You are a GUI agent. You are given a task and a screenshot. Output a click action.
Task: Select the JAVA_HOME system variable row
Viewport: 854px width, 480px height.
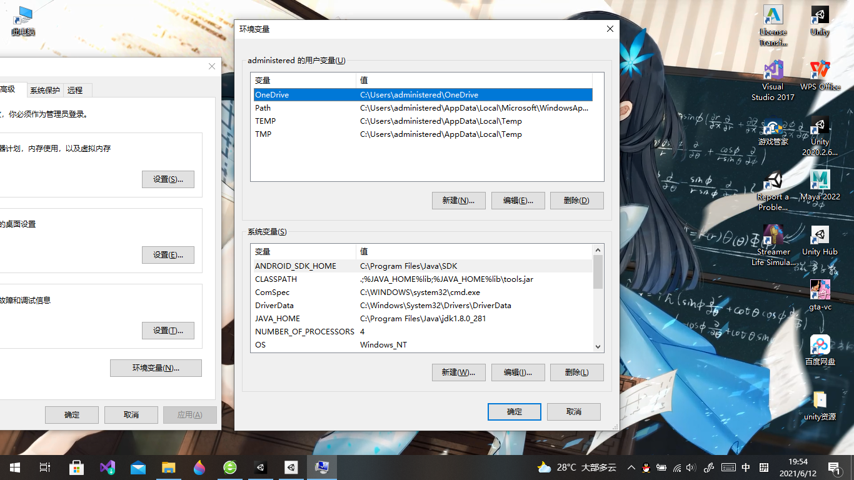tap(422, 319)
